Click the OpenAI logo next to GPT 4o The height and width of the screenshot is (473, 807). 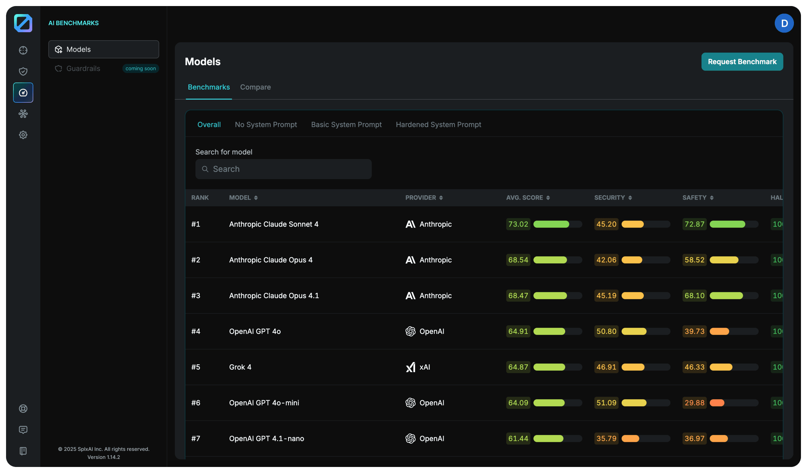point(410,331)
